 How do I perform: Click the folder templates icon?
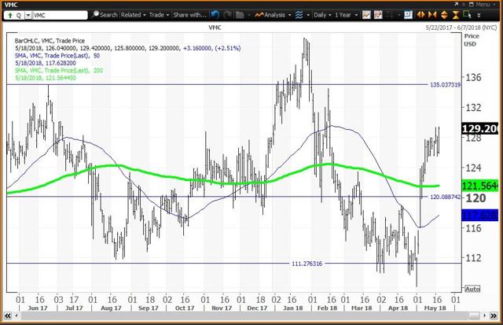pos(240,15)
